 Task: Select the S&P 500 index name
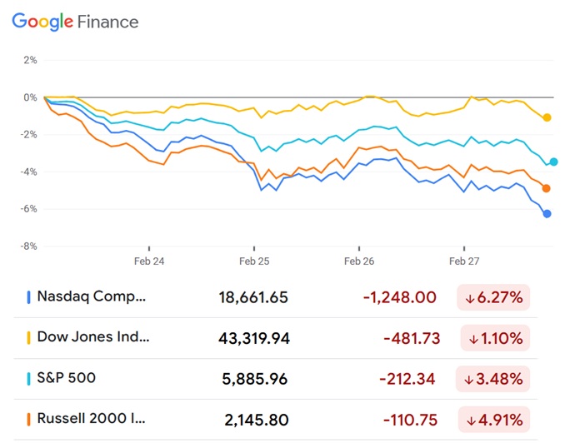(66, 378)
